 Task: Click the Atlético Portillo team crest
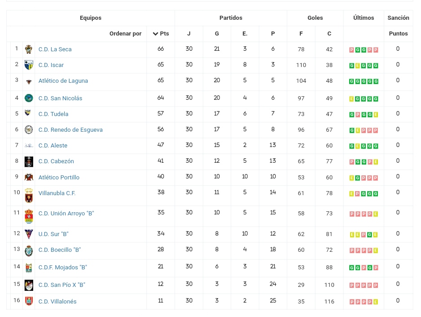click(29, 177)
